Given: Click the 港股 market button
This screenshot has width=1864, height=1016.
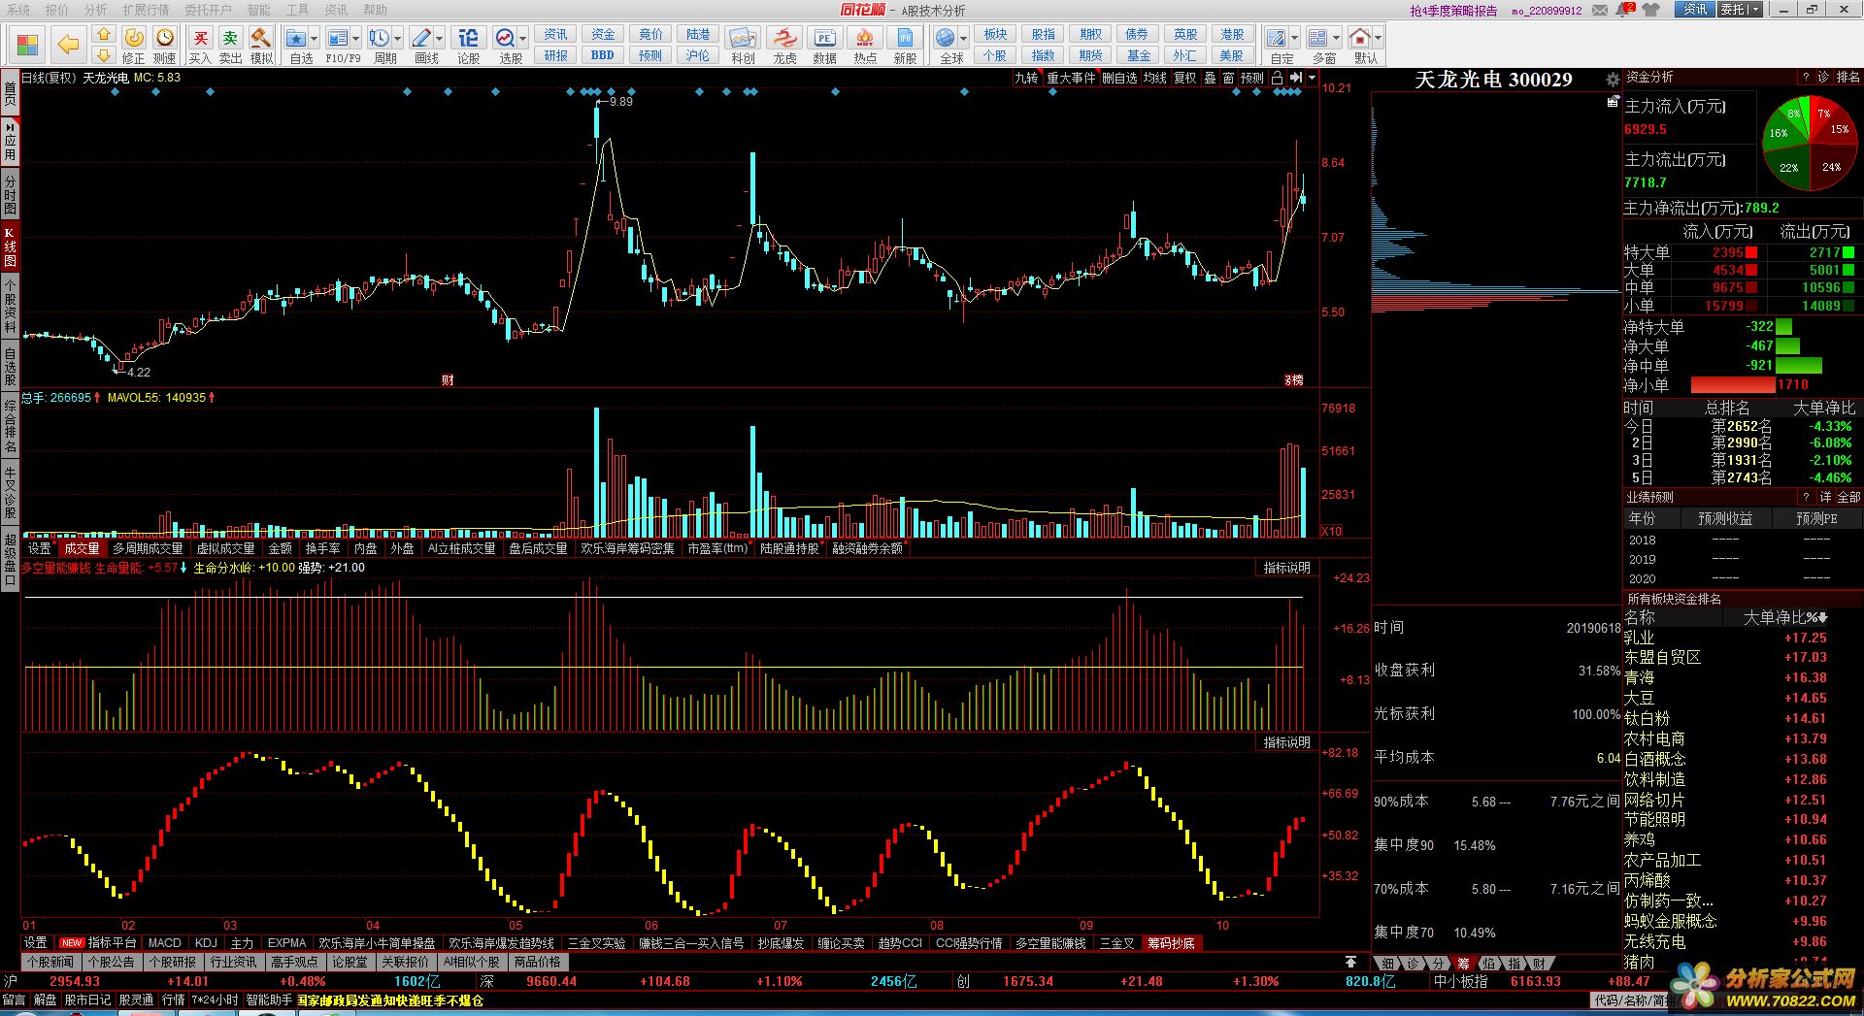Looking at the screenshot, I should [1232, 34].
